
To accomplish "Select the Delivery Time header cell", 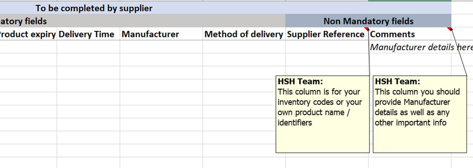I will pos(88,34).
